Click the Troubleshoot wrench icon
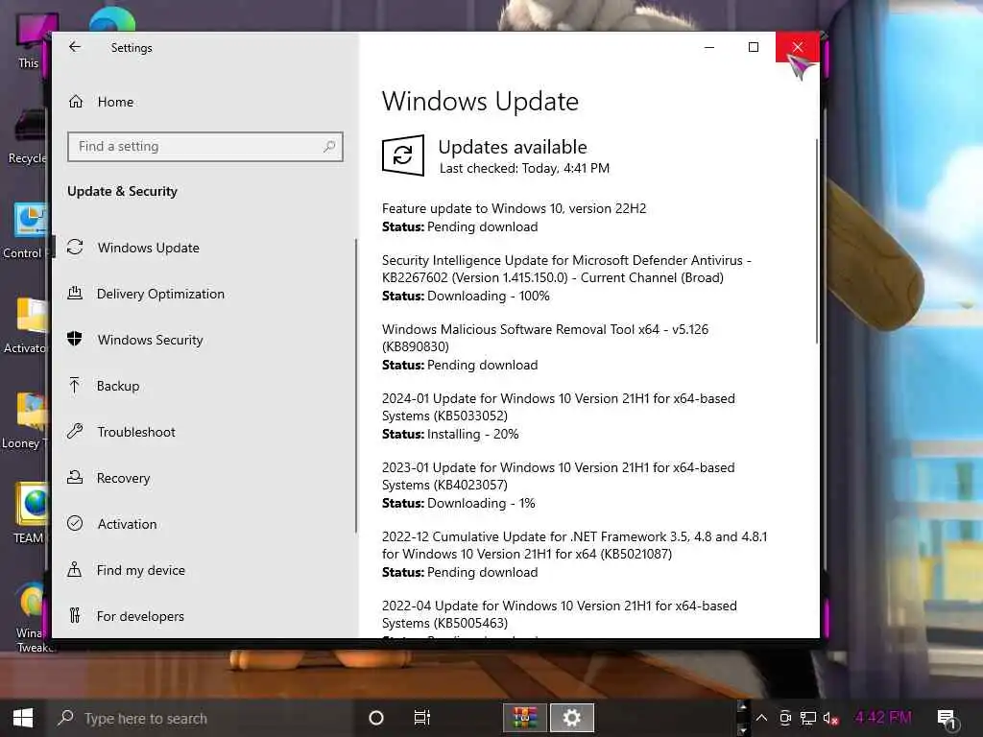 coord(75,431)
